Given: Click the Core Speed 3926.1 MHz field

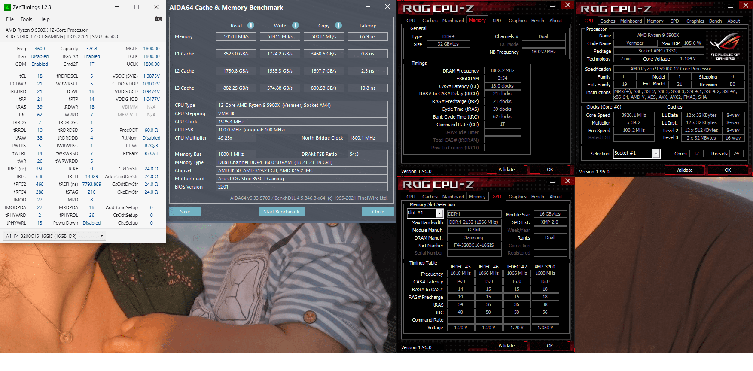Looking at the screenshot, I should (x=634, y=115).
